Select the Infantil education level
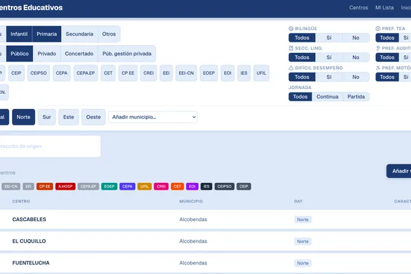Screen dimensions: 411x274 pos(19,34)
